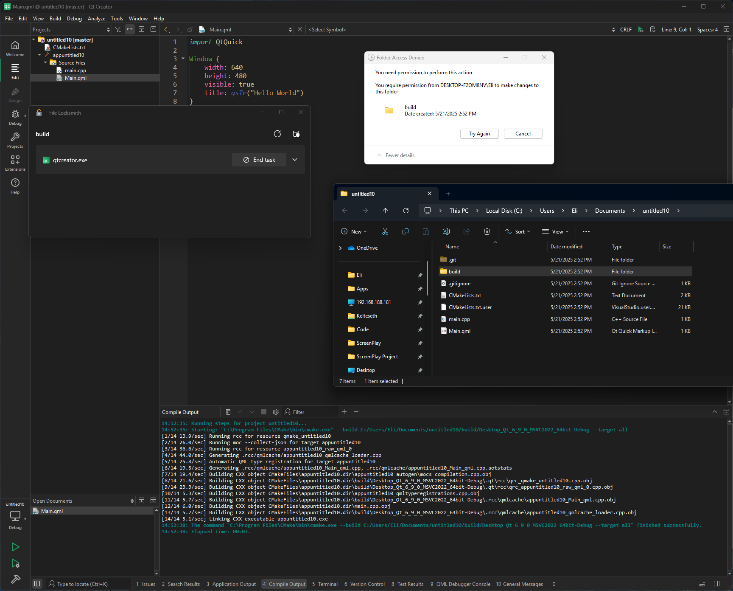Viewport: 733px width, 591px height.
Task: Collapse the untitled10 [master] project node
Action: click(x=34, y=39)
